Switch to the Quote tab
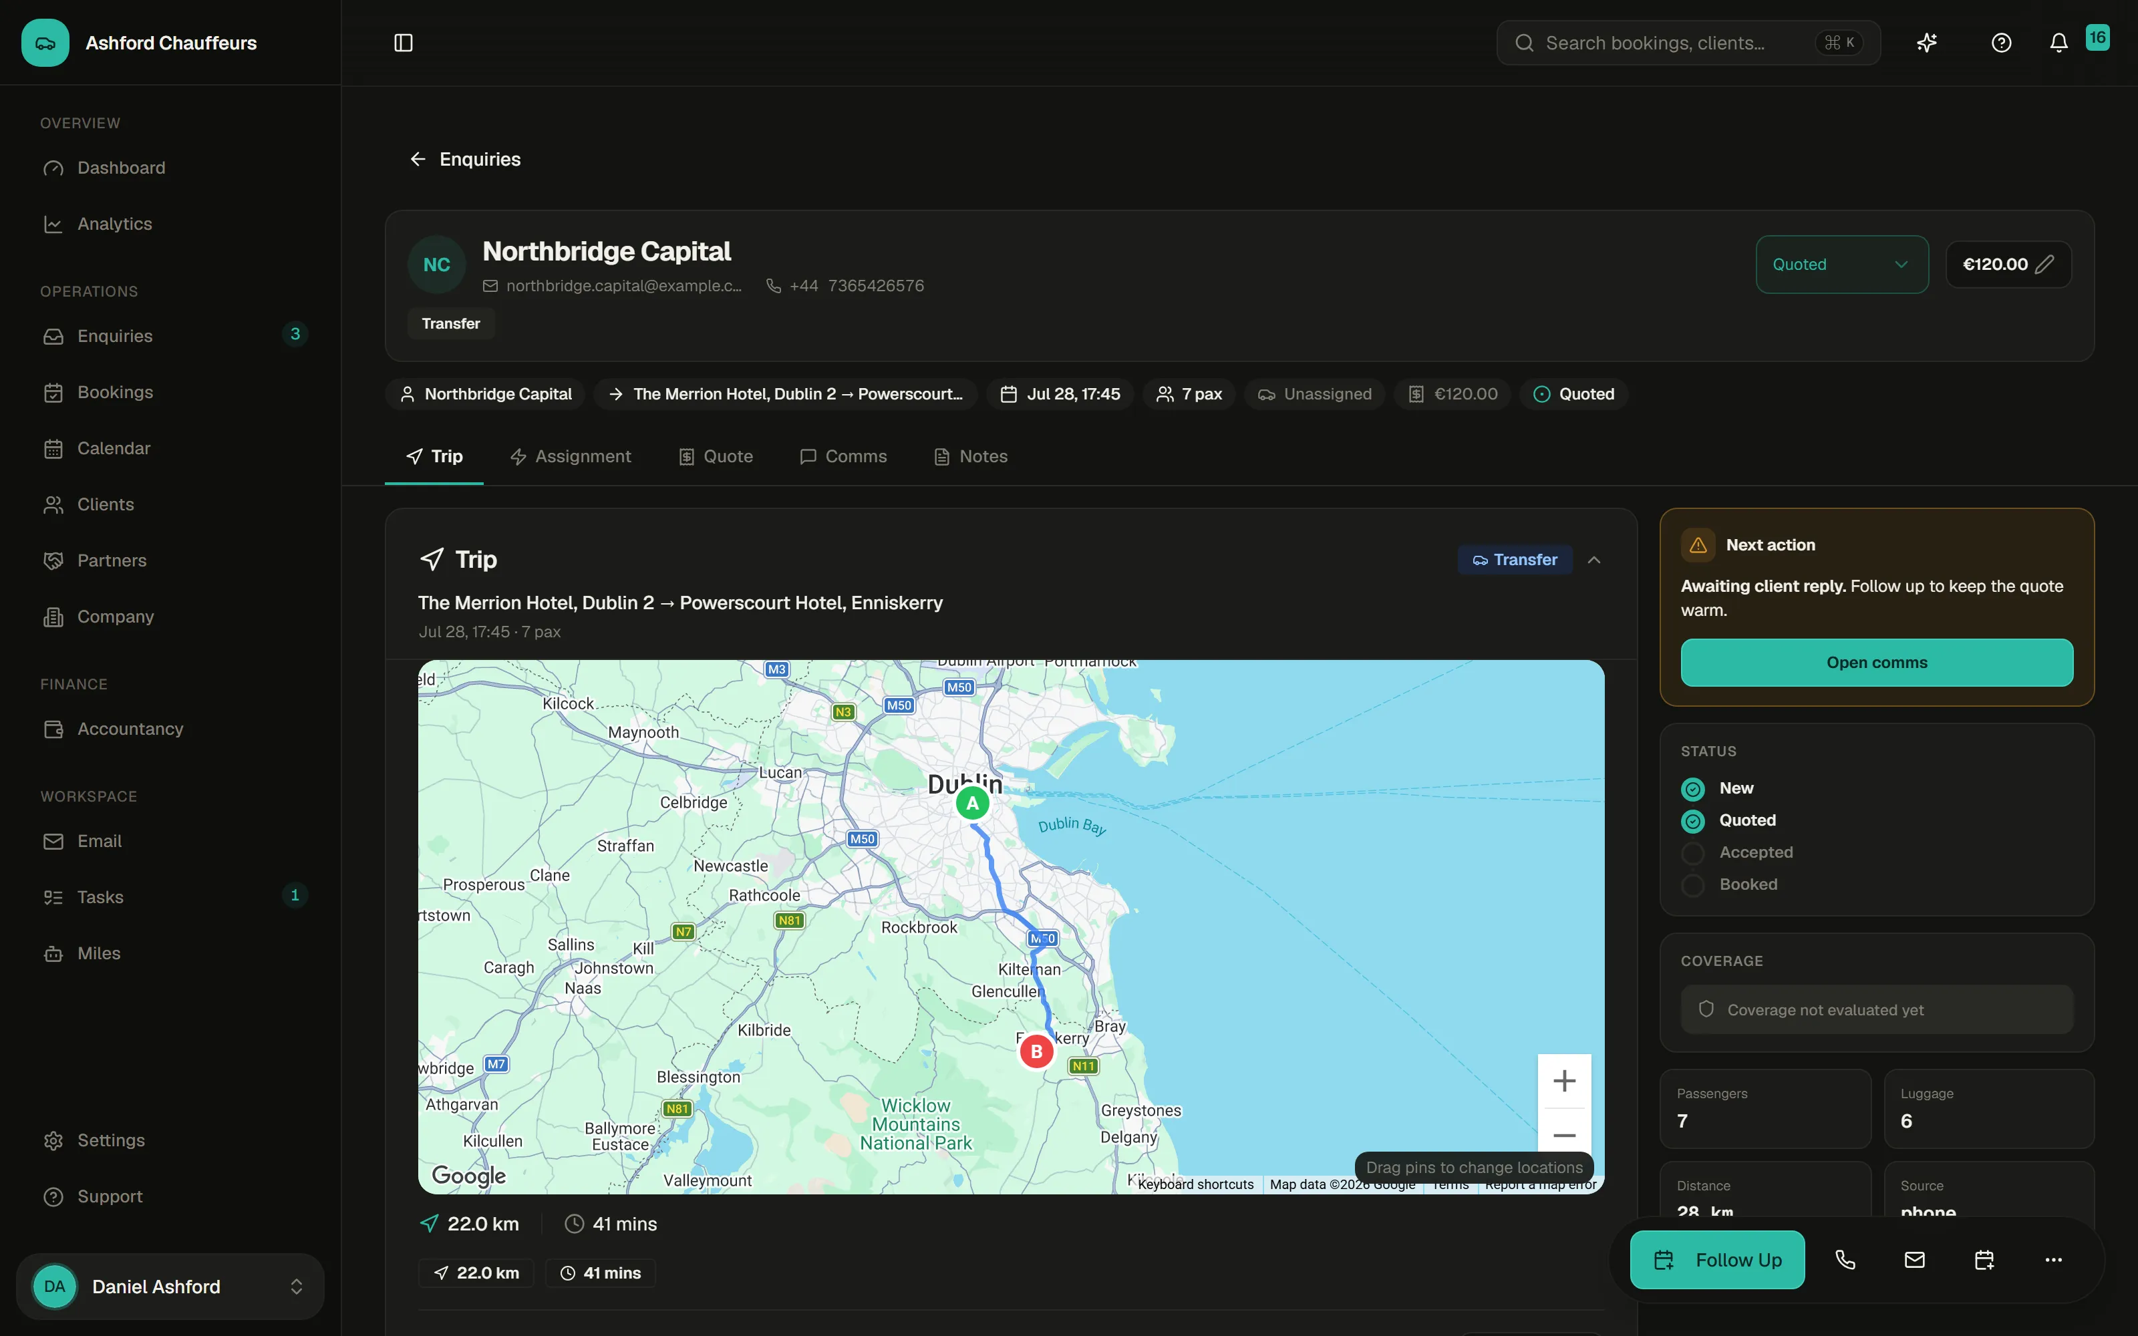Viewport: 2138px width, 1336px height. [716, 457]
